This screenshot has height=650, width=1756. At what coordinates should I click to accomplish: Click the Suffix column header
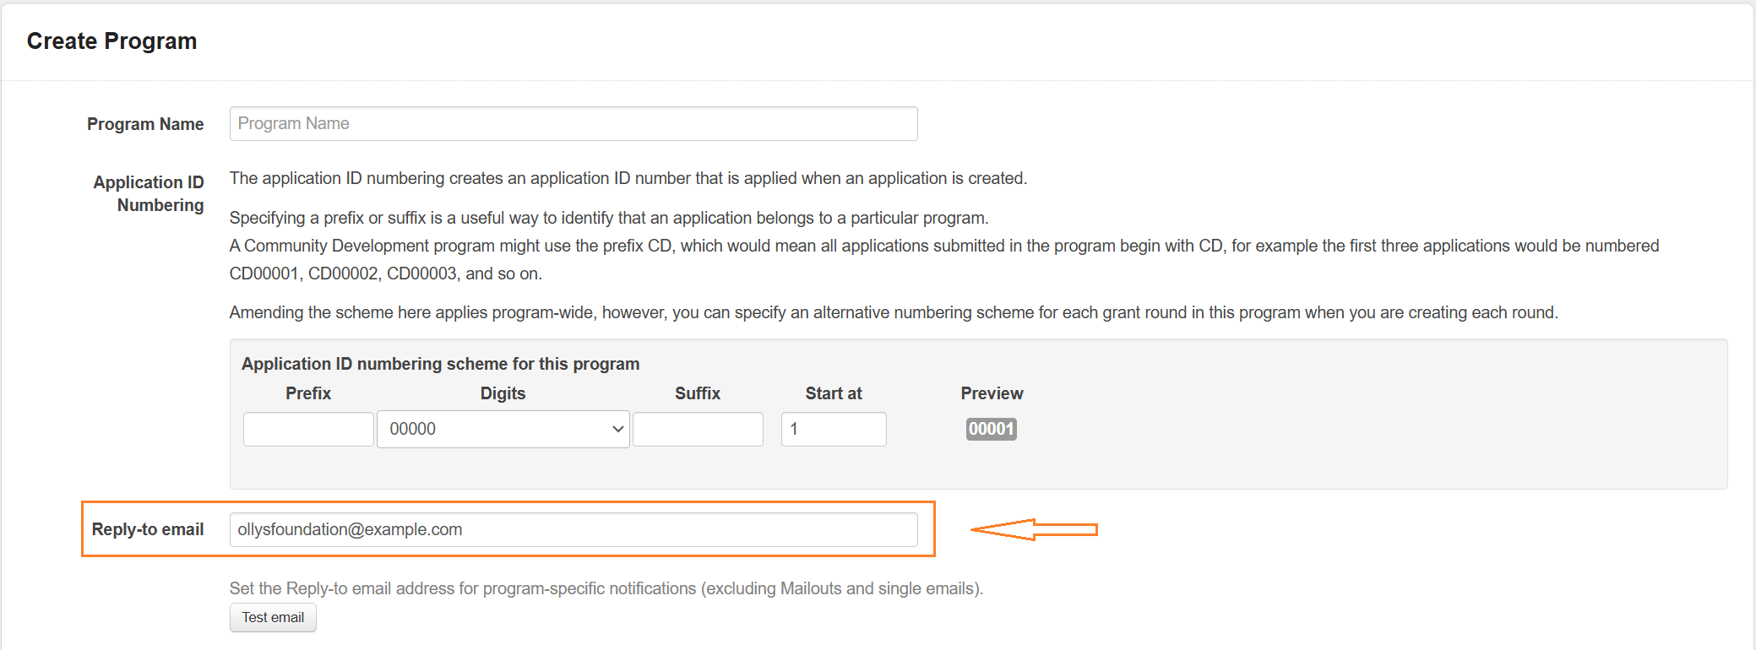698,393
